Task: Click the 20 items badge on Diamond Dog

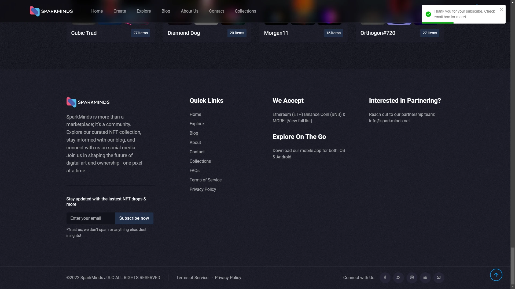Action: [x=237, y=33]
